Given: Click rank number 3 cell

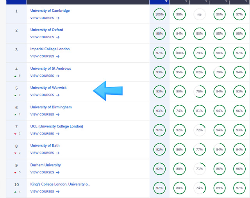Looking at the screenshot, I should coord(16,53).
